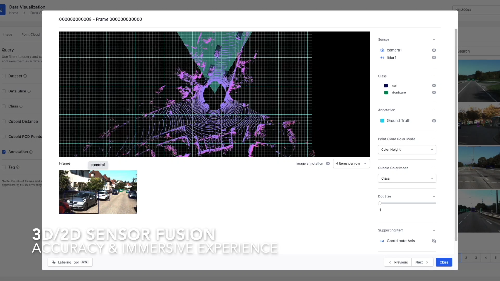Click the camera1 sensor icon

(382, 50)
